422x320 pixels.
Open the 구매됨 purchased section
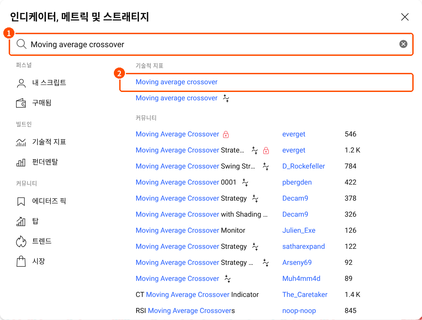tap(42, 103)
